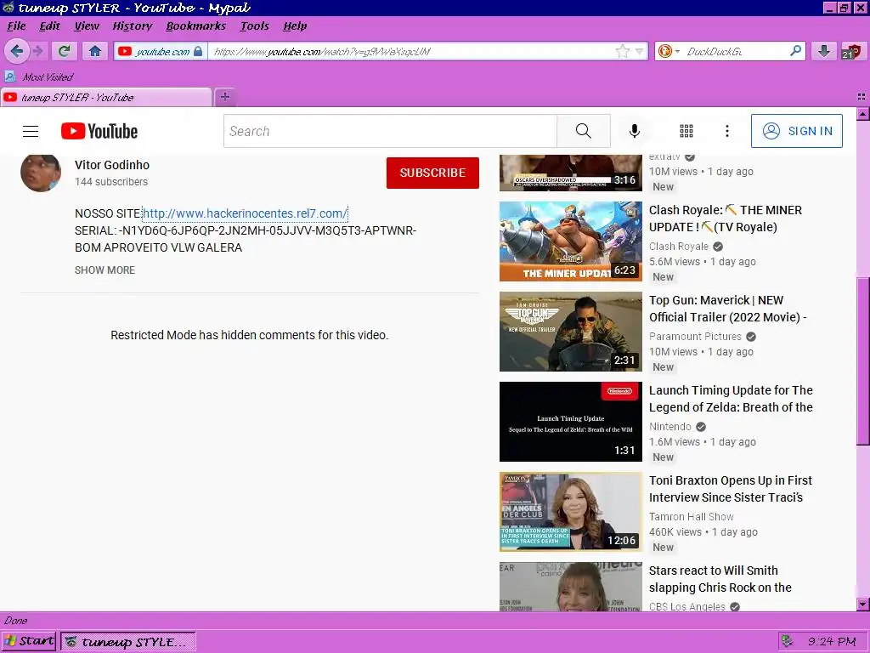Open the View menu
Image resolution: width=870 pixels, height=653 pixels.
[x=87, y=26]
